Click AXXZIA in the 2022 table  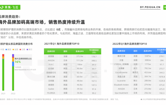click(x=121, y=89)
